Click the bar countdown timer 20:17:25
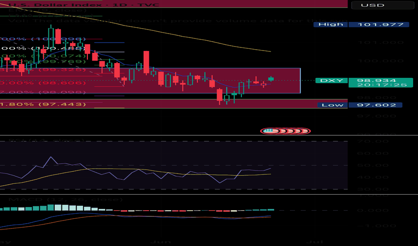Screen dimensions: 418x246 (x=382, y=85)
